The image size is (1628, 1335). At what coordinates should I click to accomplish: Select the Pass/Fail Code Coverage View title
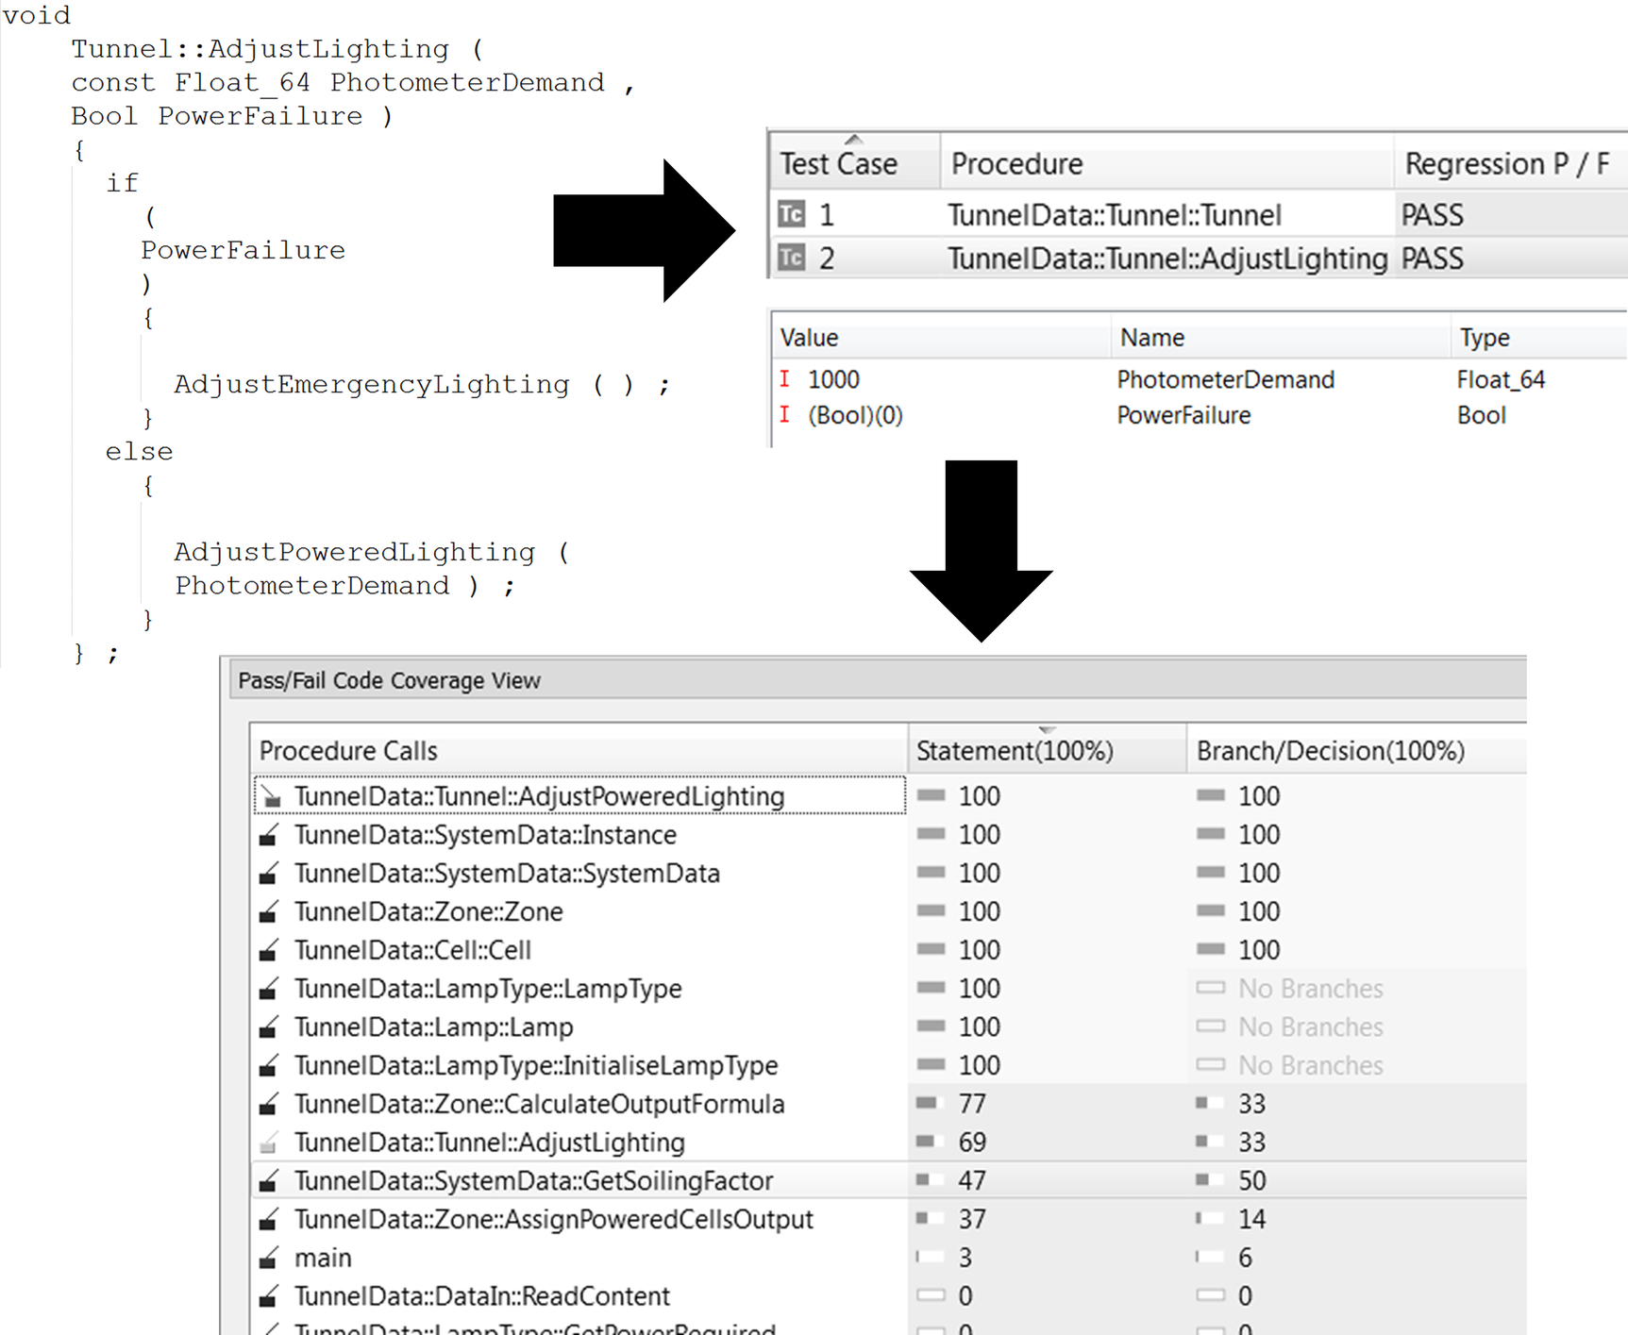coord(389,680)
